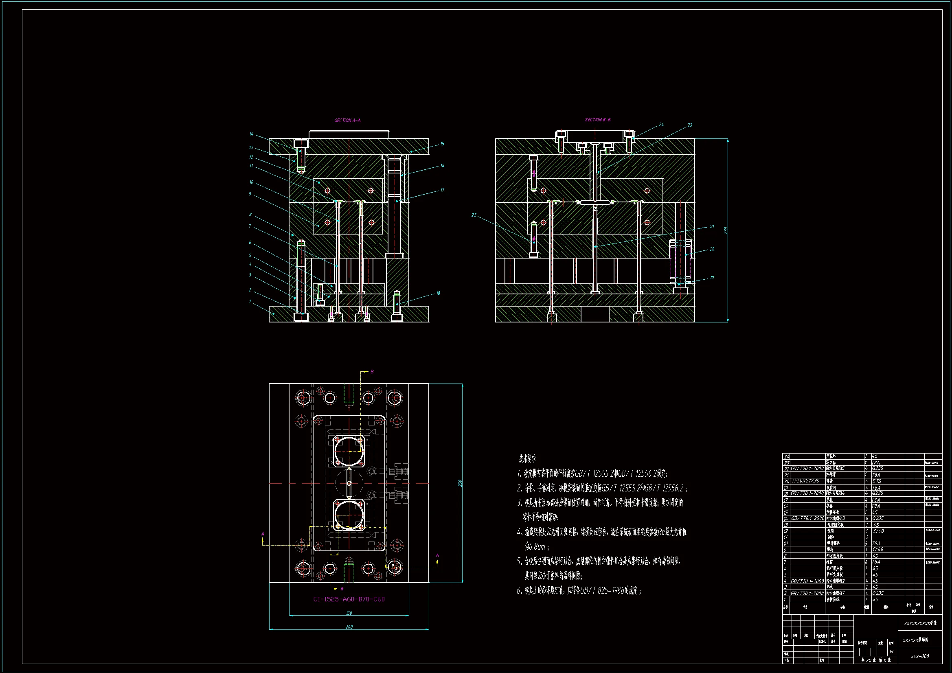Select the CI-1525-A60-B70-C60 mold base text
The height and width of the screenshot is (673, 952).
[349, 599]
